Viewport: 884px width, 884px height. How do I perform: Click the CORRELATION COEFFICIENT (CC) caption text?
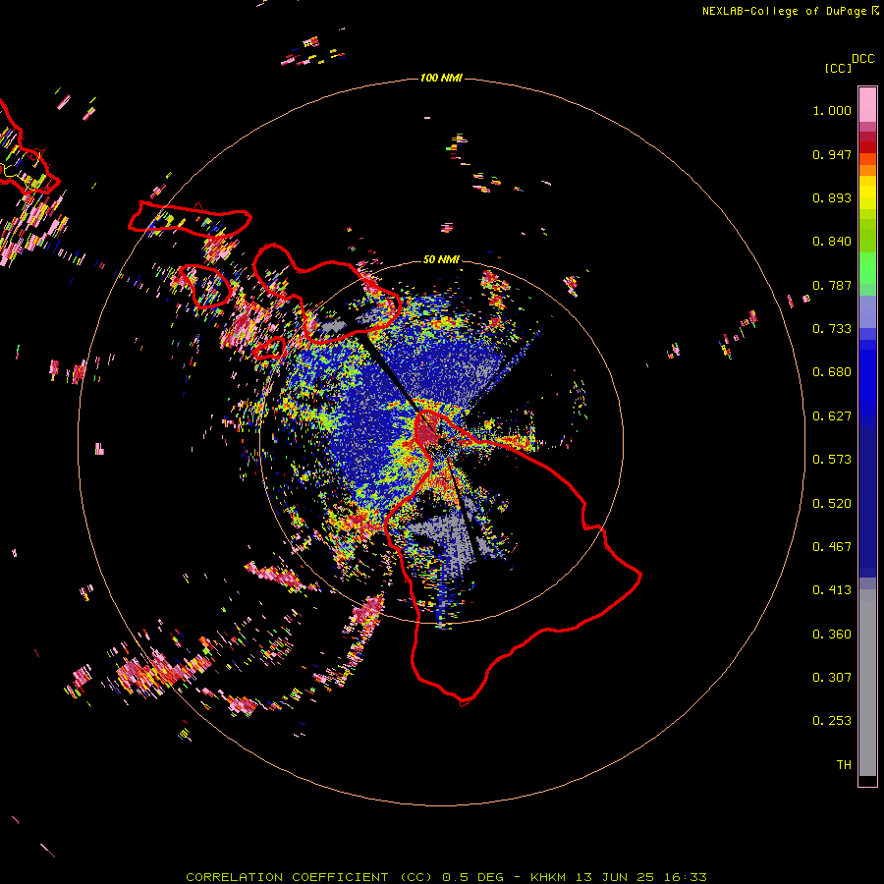pyautogui.click(x=309, y=877)
